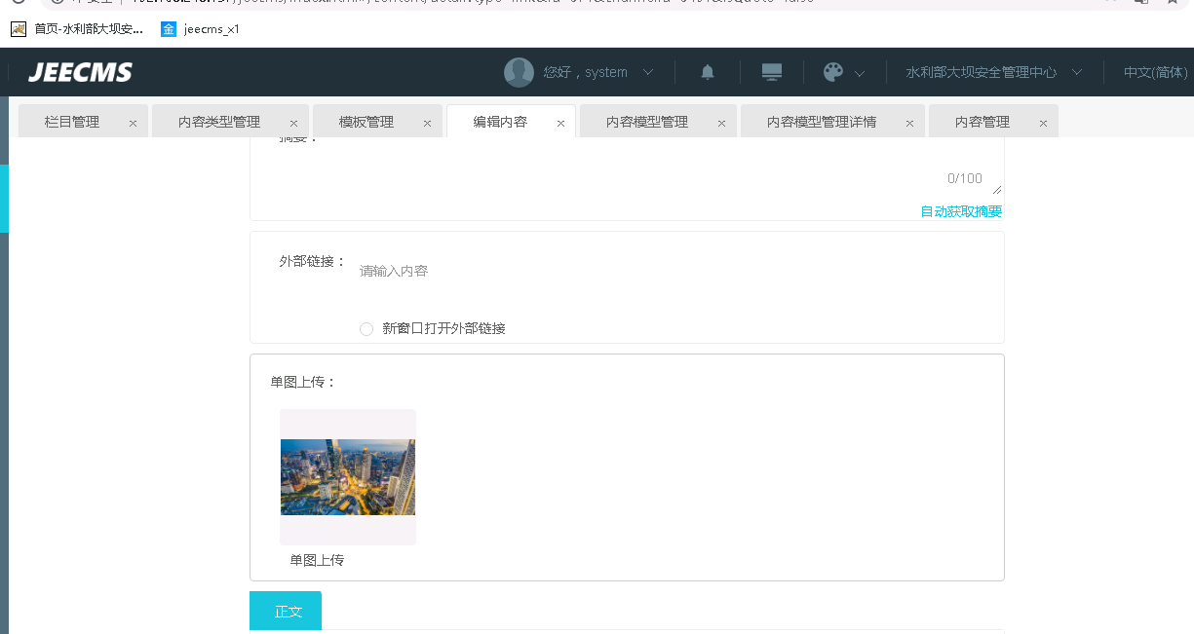Viewport: 1194px width, 634px height.
Task: Click the 0/100 character counter
Action: tap(965, 178)
